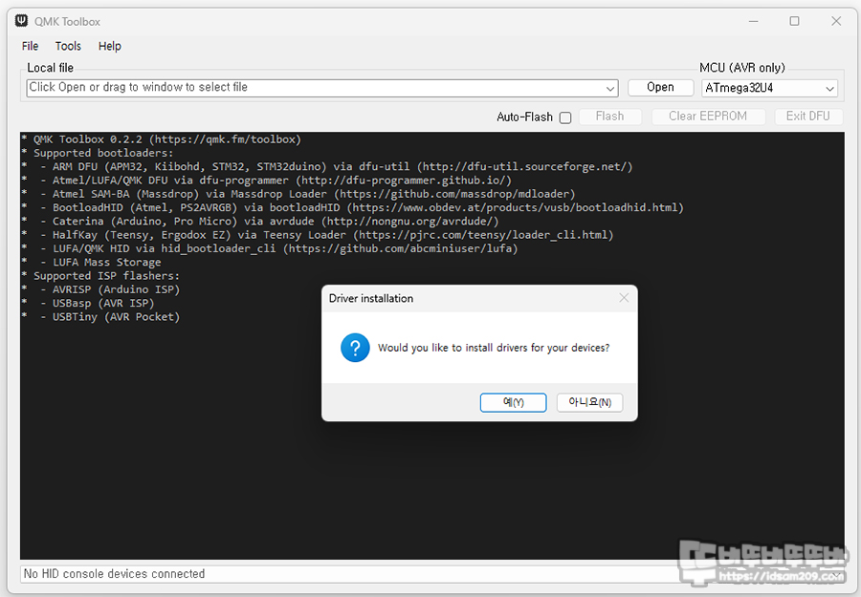Click the 'Driver installation' dialog title

point(371,298)
